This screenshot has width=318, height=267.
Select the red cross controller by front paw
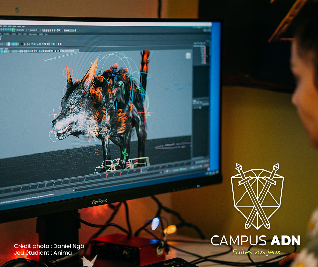pyautogui.click(x=97, y=151)
